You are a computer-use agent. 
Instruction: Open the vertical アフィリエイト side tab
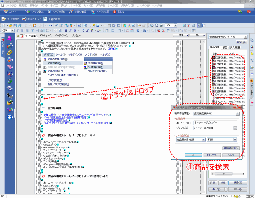pos(252,88)
